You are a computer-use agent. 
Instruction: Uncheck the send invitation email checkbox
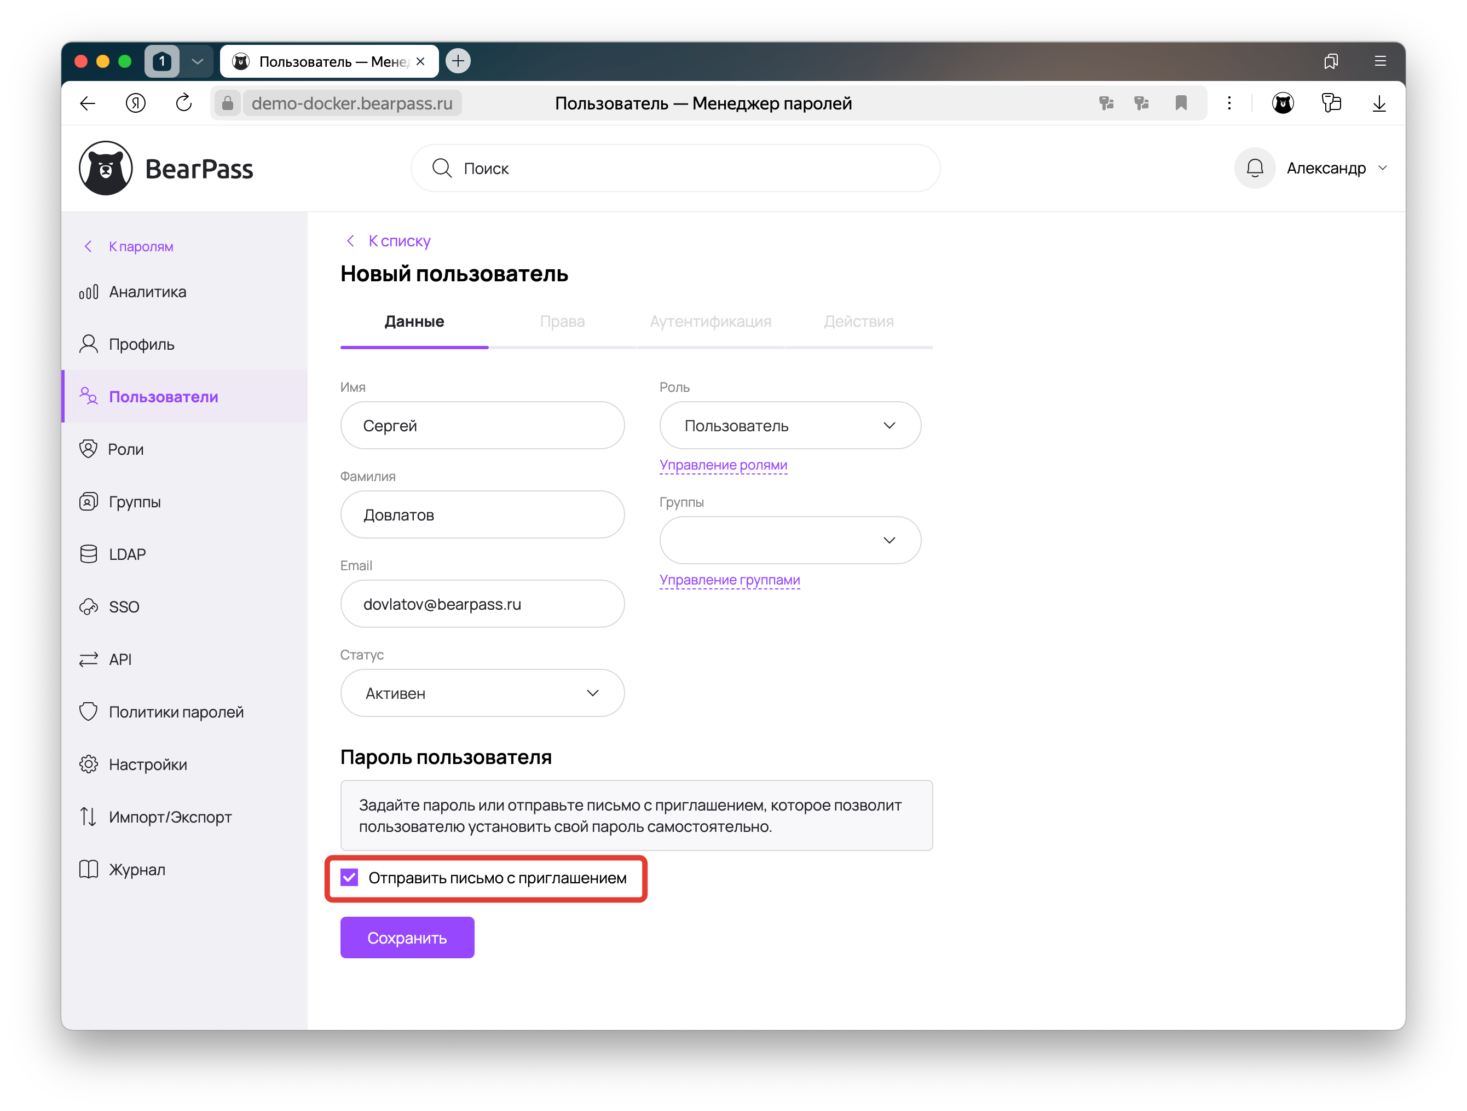349,878
